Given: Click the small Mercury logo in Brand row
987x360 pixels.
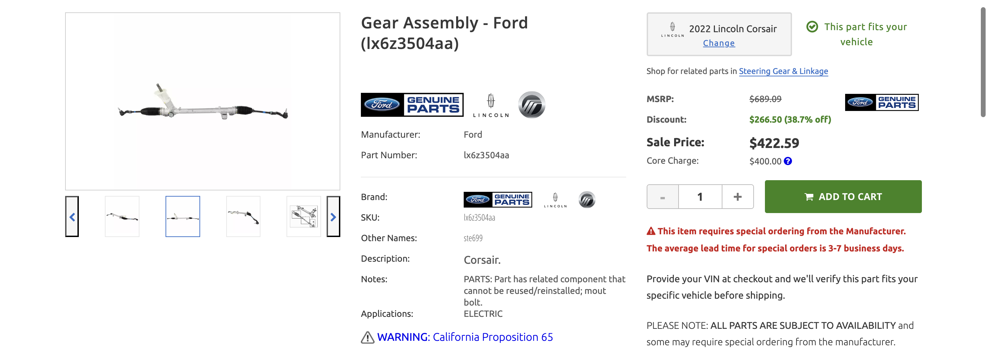Looking at the screenshot, I should pos(587,200).
